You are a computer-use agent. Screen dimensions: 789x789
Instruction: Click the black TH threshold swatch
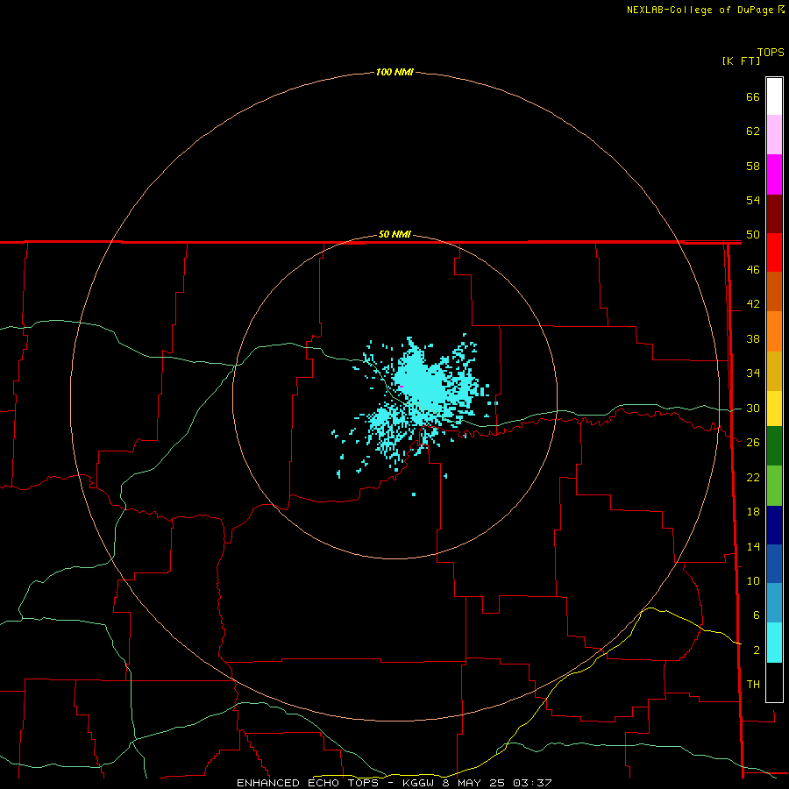click(x=774, y=682)
